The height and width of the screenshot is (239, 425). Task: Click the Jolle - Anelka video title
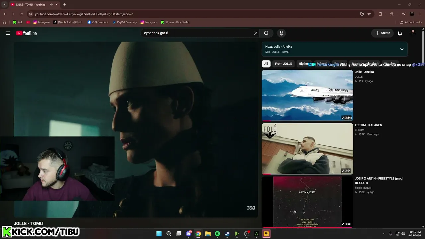click(x=364, y=72)
